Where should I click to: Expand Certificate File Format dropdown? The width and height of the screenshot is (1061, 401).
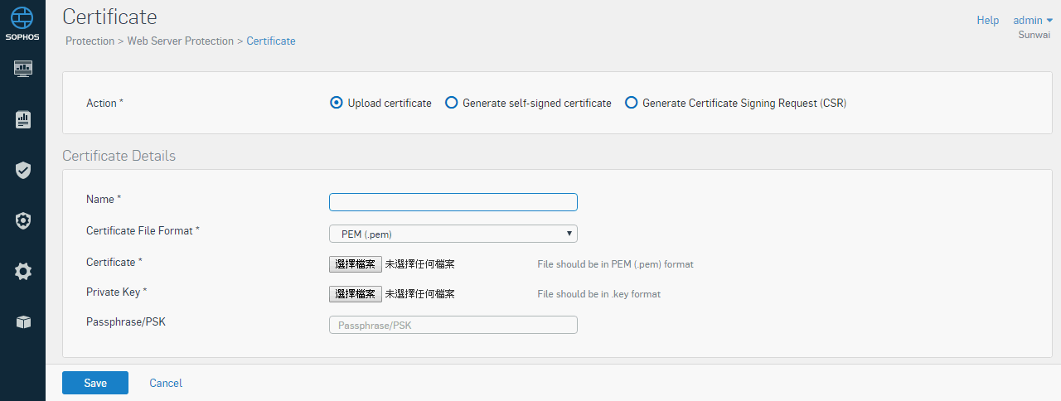[453, 234]
